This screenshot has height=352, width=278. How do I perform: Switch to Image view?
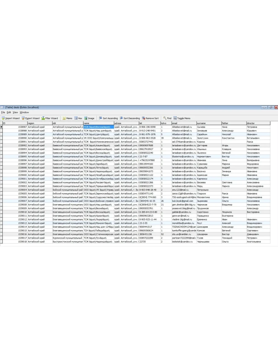point(90,118)
